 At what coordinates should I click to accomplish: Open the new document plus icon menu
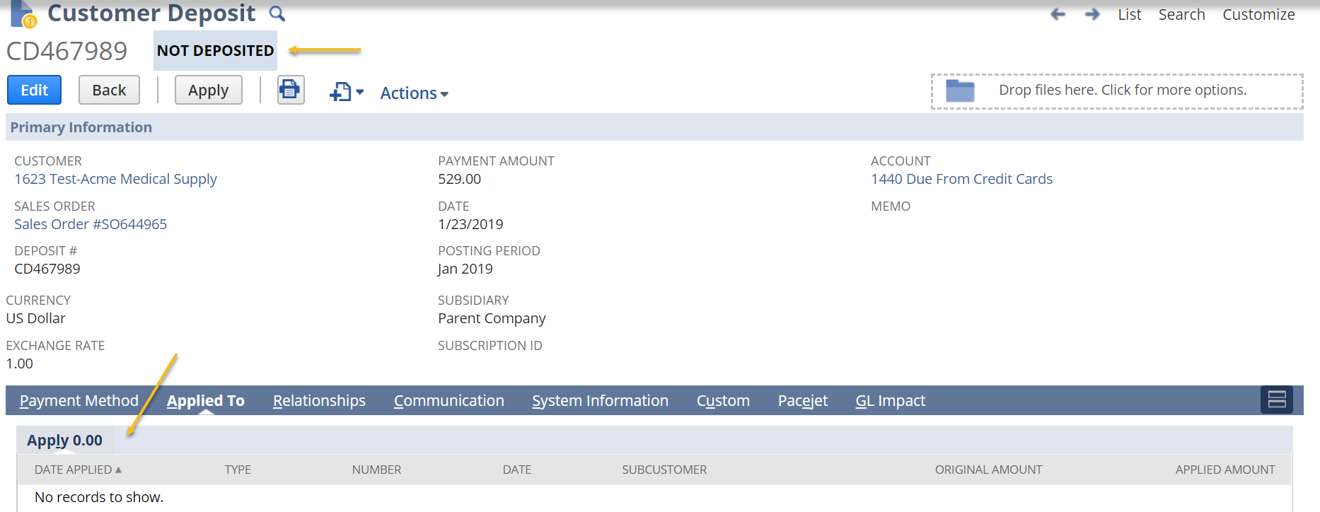click(x=346, y=92)
